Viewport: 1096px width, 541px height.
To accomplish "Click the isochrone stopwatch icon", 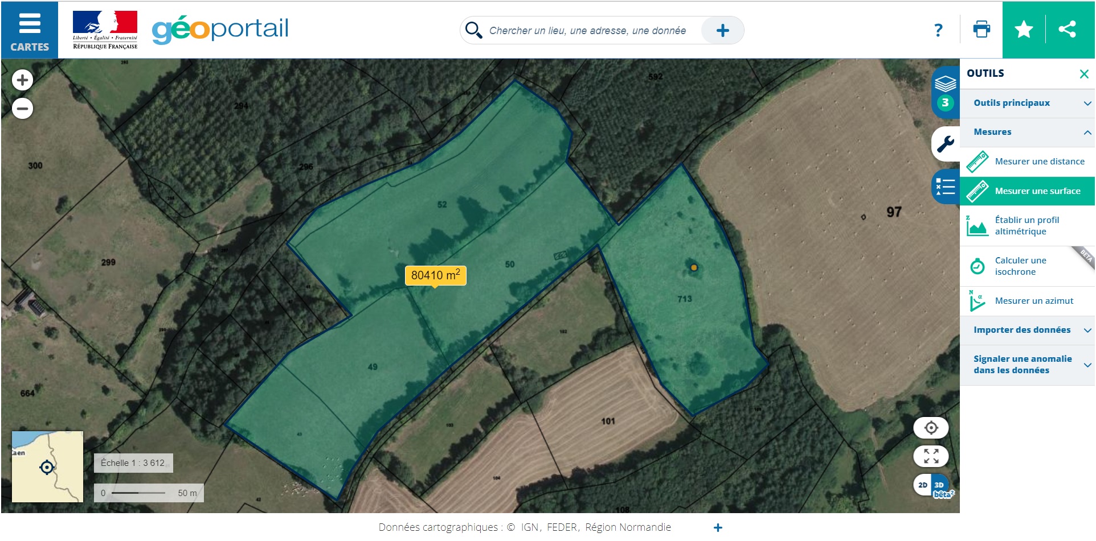I will [x=978, y=266].
